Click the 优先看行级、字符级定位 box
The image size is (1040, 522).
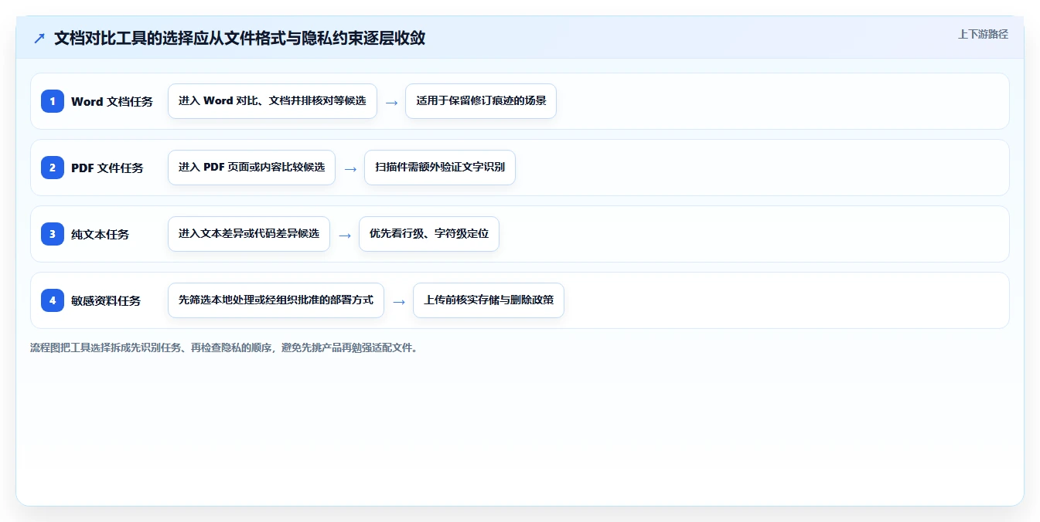pyautogui.click(x=429, y=234)
